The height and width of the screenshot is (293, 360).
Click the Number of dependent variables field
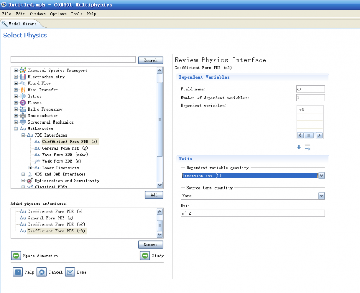(x=310, y=98)
